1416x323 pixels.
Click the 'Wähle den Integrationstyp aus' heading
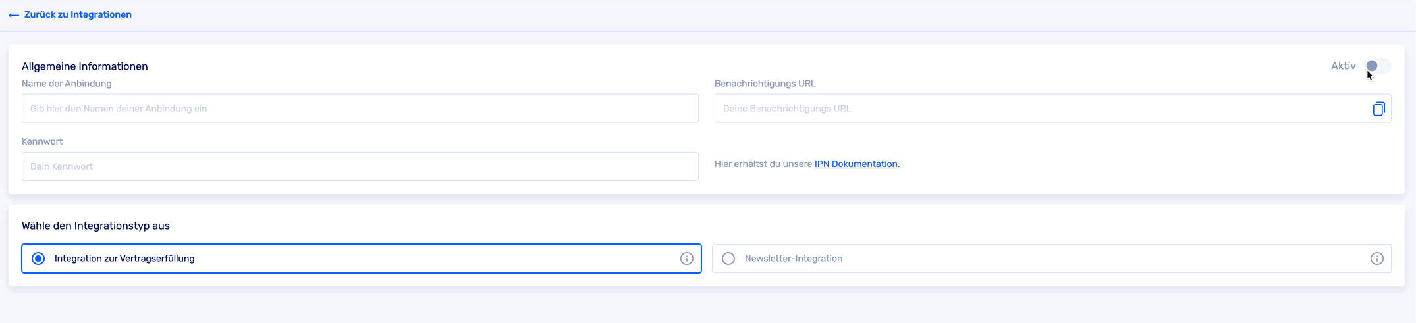click(95, 226)
